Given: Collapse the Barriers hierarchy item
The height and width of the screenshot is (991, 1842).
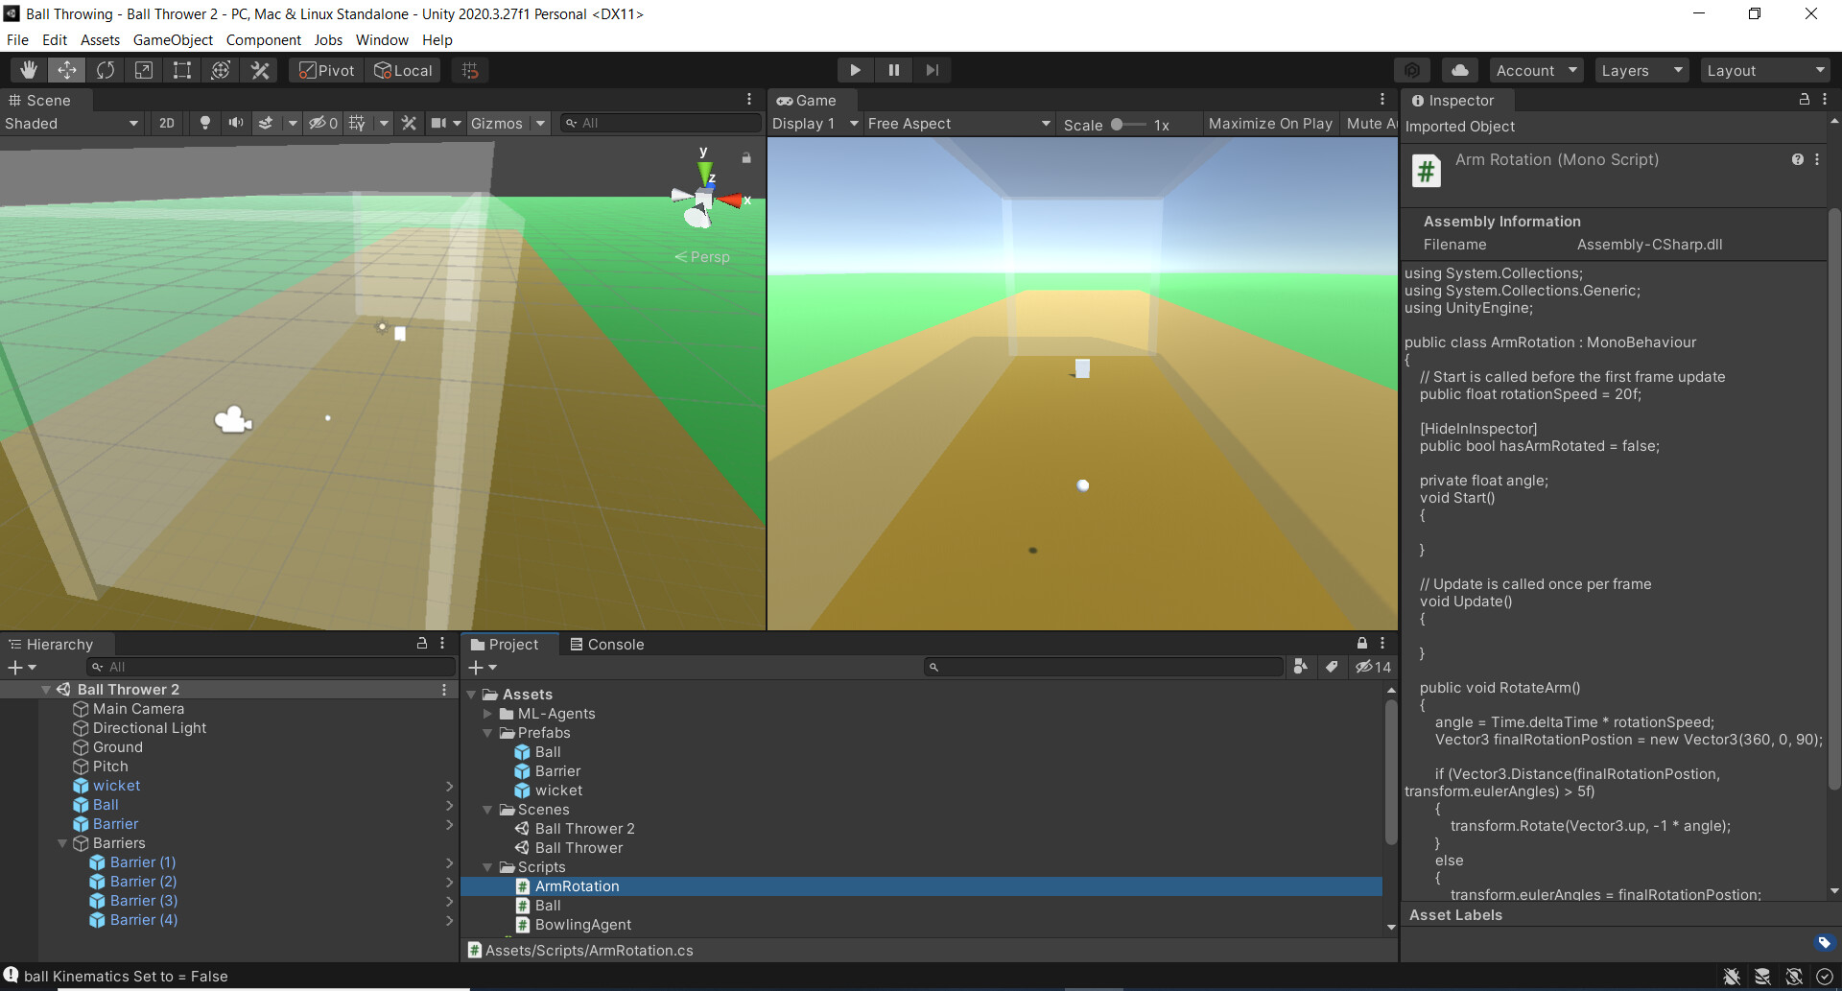Looking at the screenshot, I should (x=62, y=843).
